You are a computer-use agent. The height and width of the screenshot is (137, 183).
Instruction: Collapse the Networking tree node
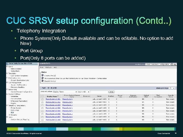tap(7, 90)
